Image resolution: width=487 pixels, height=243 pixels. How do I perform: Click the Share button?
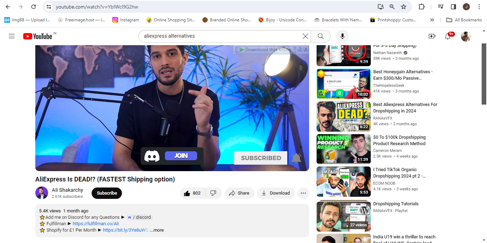(x=239, y=193)
